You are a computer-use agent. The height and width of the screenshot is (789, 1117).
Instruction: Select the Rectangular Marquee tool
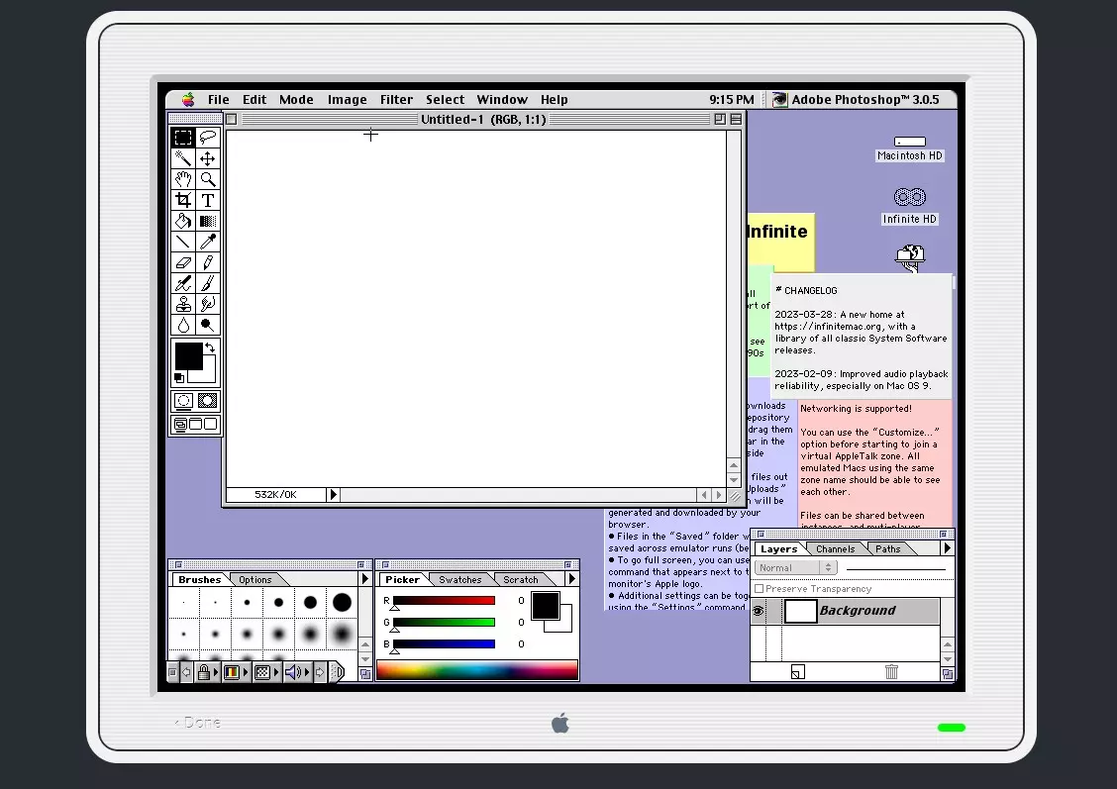click(183, 138)
